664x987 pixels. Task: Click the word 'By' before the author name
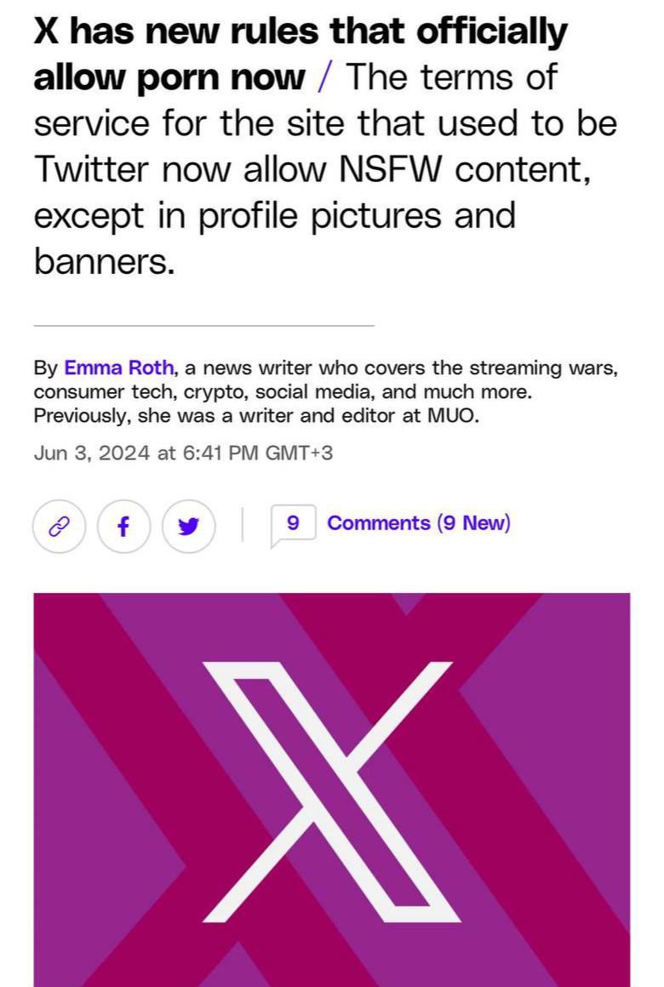pos(45,368)
